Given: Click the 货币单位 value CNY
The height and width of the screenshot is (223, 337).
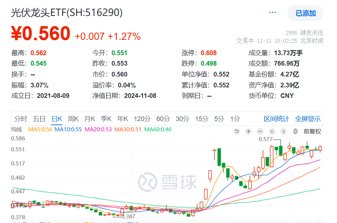Looking at the screenshot, I should click(x=287, y=96).
